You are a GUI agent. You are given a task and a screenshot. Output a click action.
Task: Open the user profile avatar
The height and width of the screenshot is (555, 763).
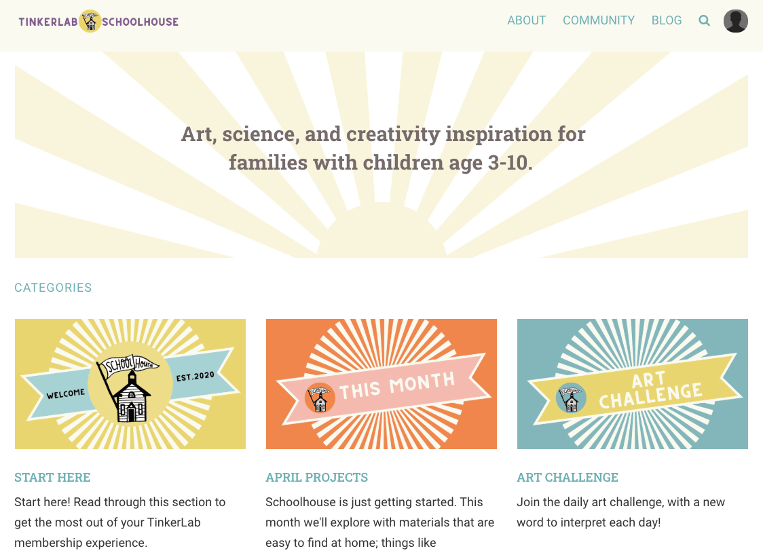(x=735, y=21)
